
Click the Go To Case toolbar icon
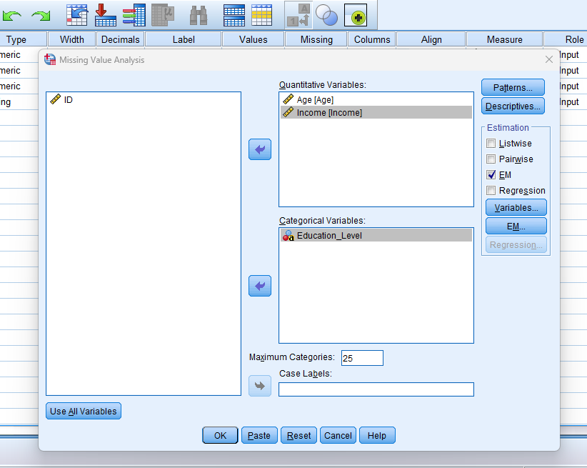pos(77,14)
